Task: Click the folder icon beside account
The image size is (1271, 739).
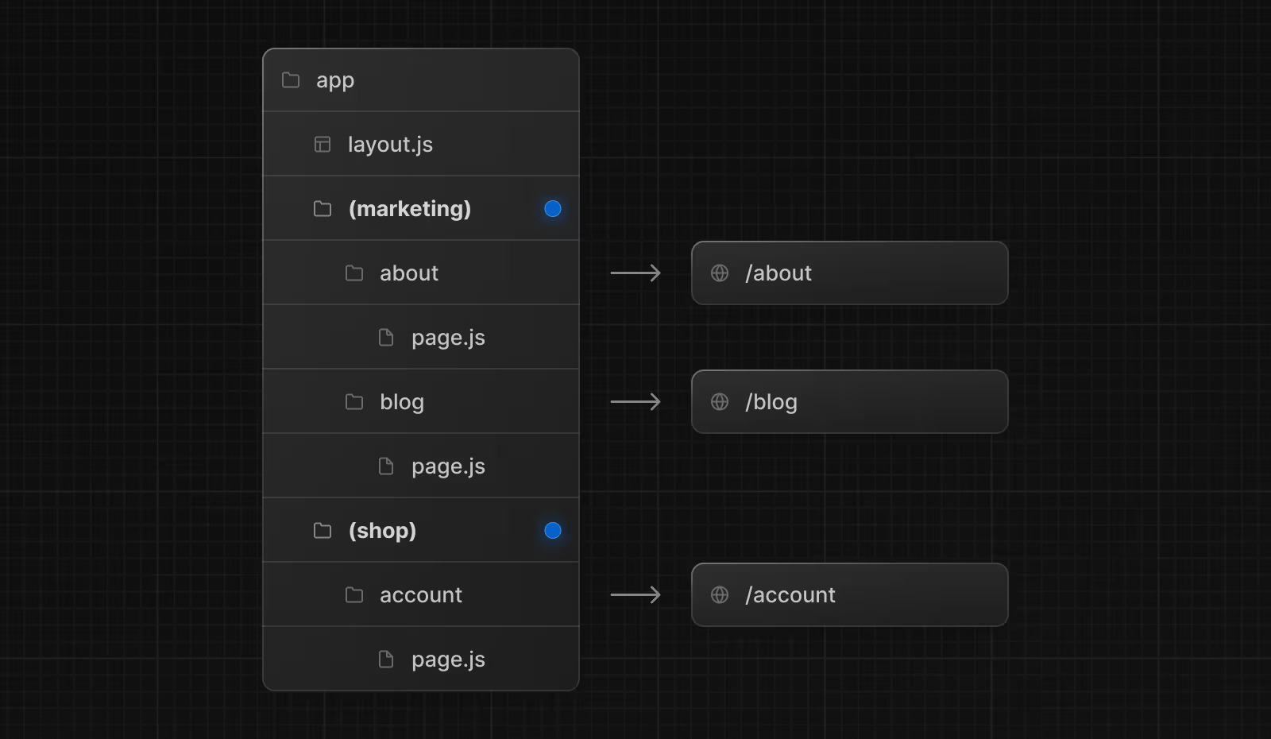Action: click(x=354, y=594)
